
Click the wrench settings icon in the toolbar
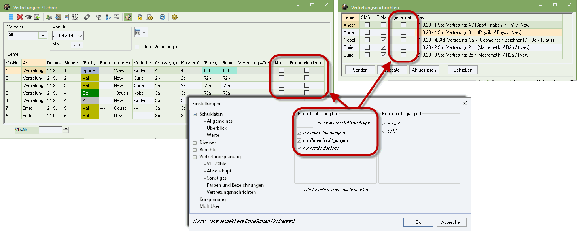tap(49, 17)
